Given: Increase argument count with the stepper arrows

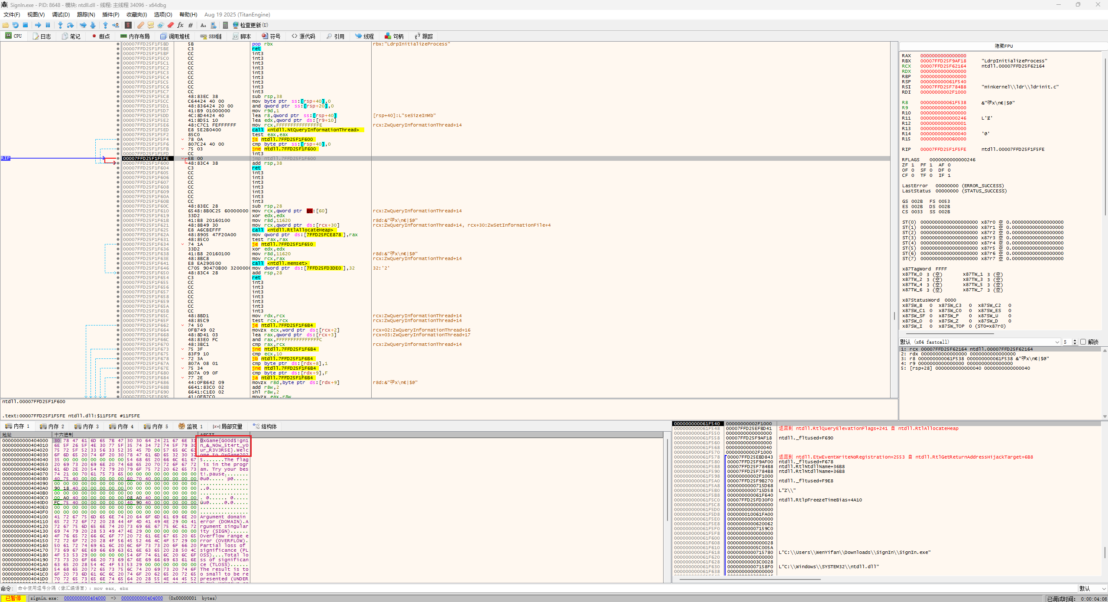Looking at the screenshot, I should (x=1075, y=341).
